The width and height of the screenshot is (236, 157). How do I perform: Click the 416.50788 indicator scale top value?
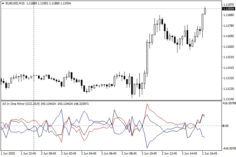[229, 103]
